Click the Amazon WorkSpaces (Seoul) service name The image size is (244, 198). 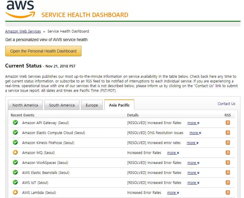coord(45,163)
